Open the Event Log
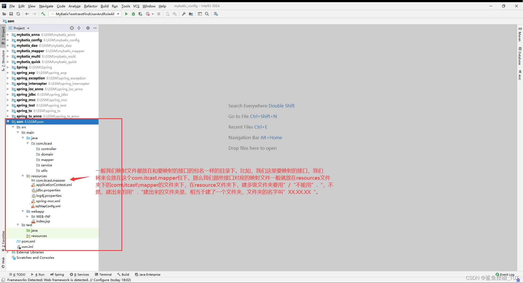This screenshot has height=283, width=523. click(505, 275)
